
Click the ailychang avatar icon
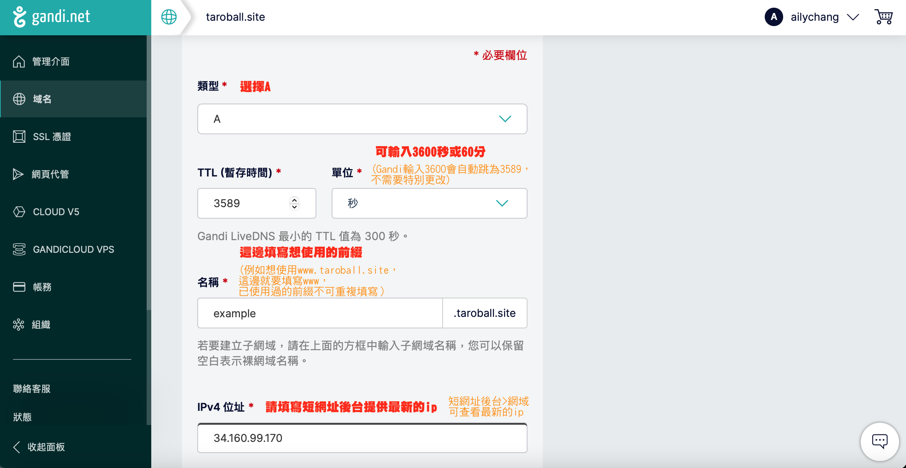point(774,17)
